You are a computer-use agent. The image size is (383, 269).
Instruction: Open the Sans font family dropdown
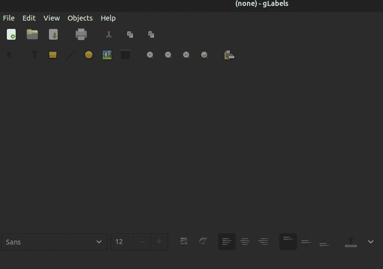click(x=54, y=242)
